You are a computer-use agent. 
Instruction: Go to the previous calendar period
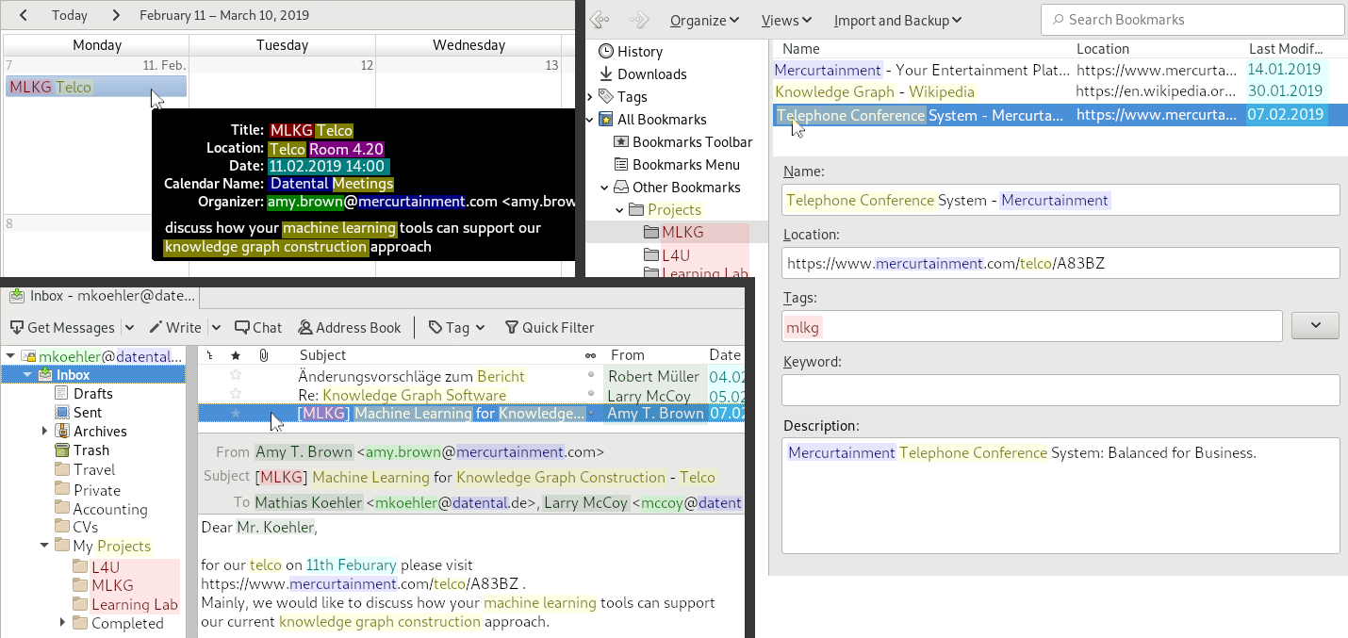(x=24, y=15)
